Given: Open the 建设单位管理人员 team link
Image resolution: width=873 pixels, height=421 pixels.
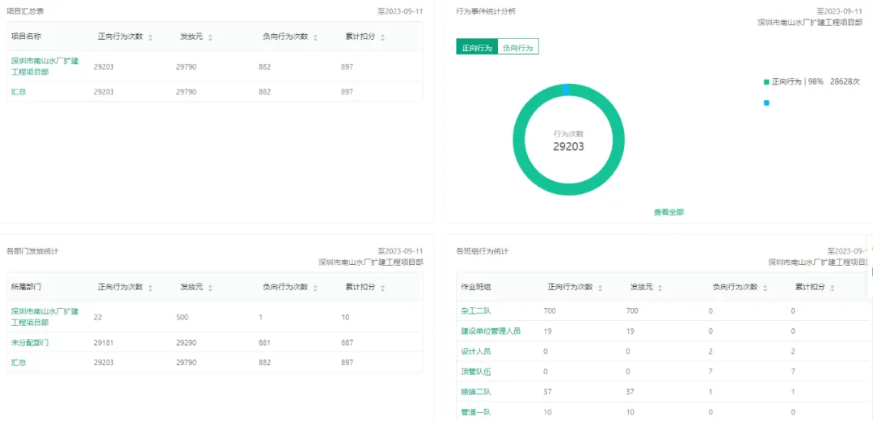Looking at the screenshot, I should click(x=491, y=331).
